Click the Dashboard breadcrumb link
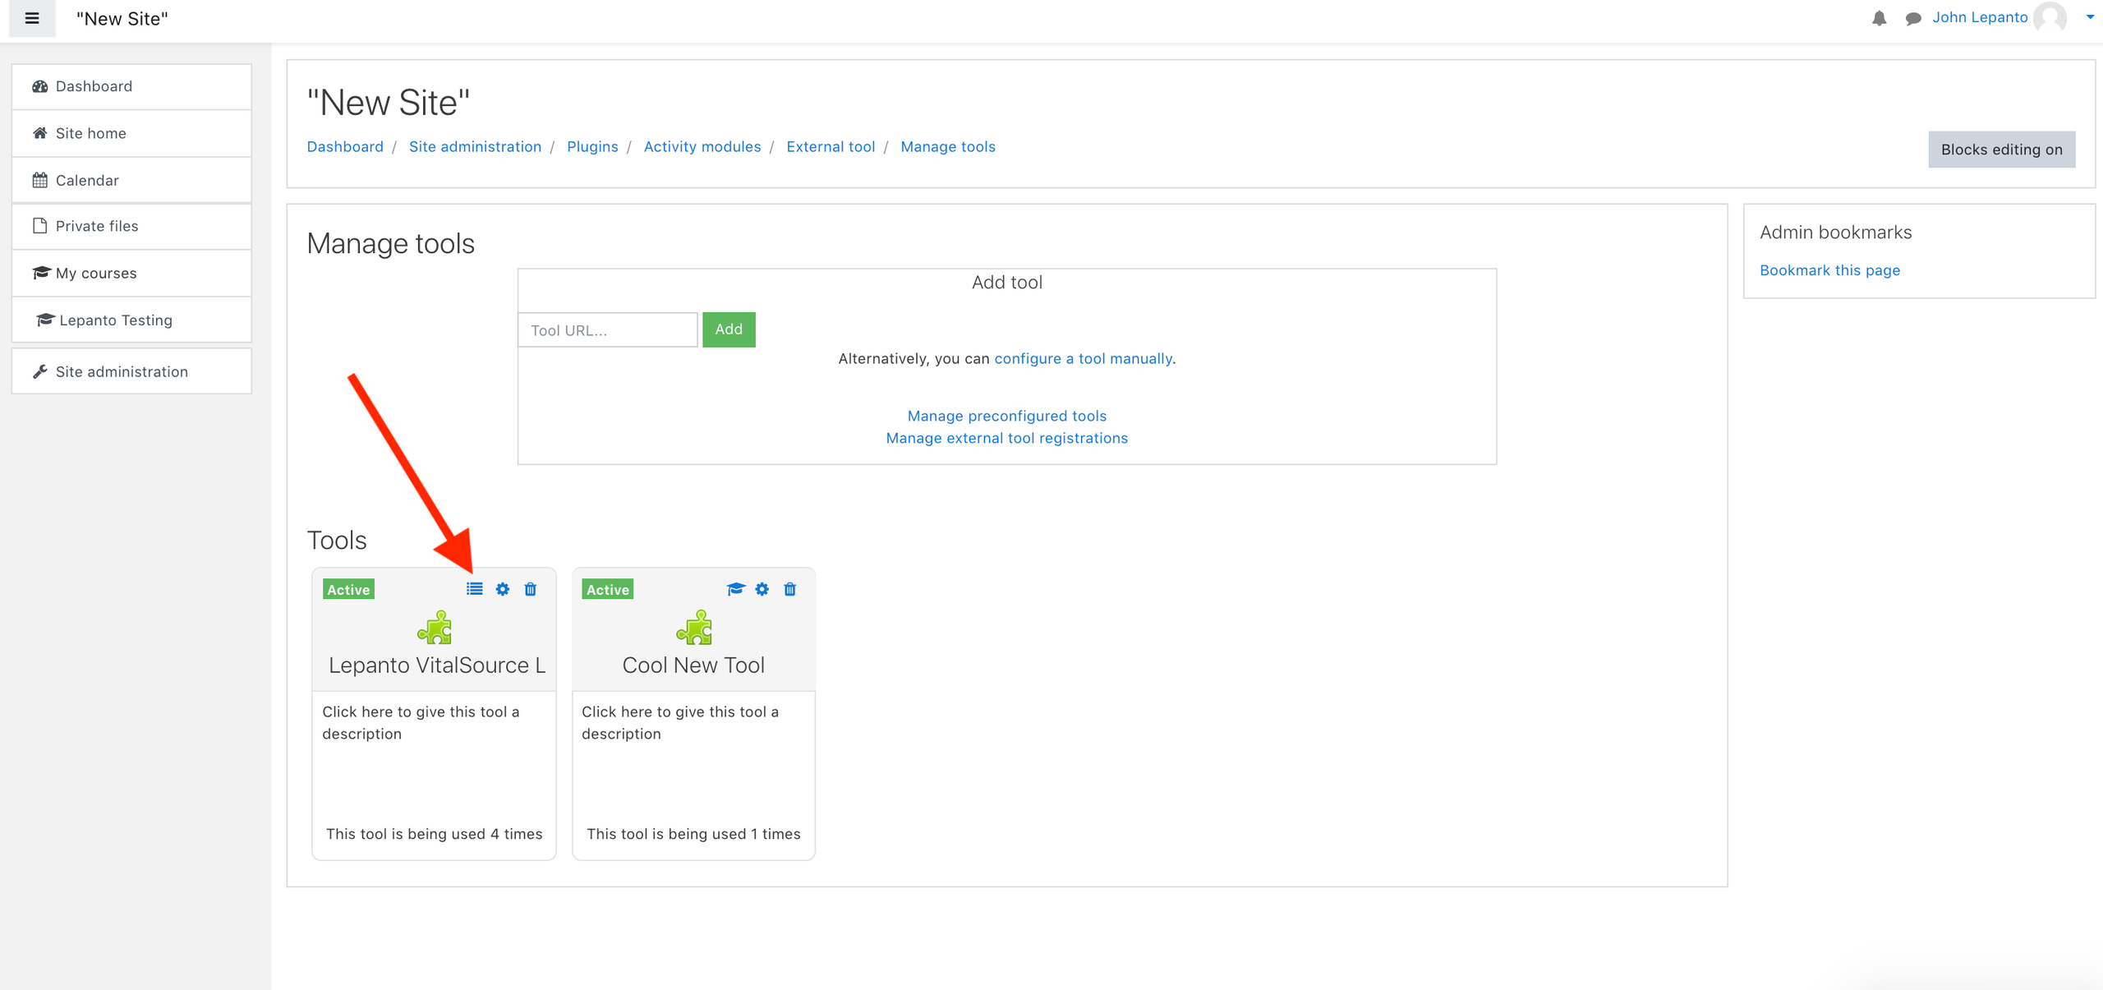 pos(345,146)
